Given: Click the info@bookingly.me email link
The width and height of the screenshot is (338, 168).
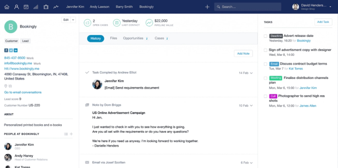Looking at the screenshot, I should tap(18, 63).
